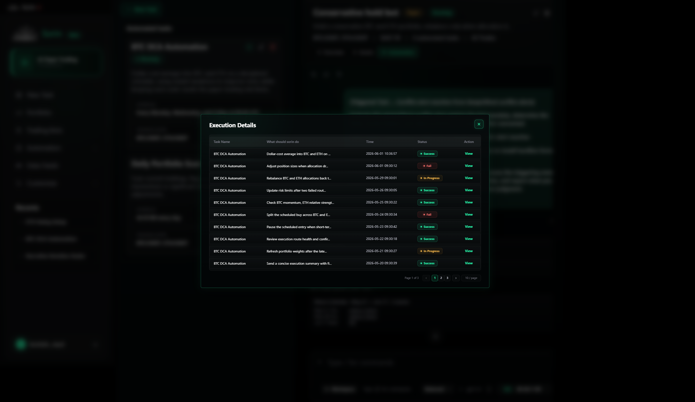The image size is (695, 402).
Task: Click the timestamp 2026-05-26 09:30:05
Action: pyautogui.click(x=381, y=190)
